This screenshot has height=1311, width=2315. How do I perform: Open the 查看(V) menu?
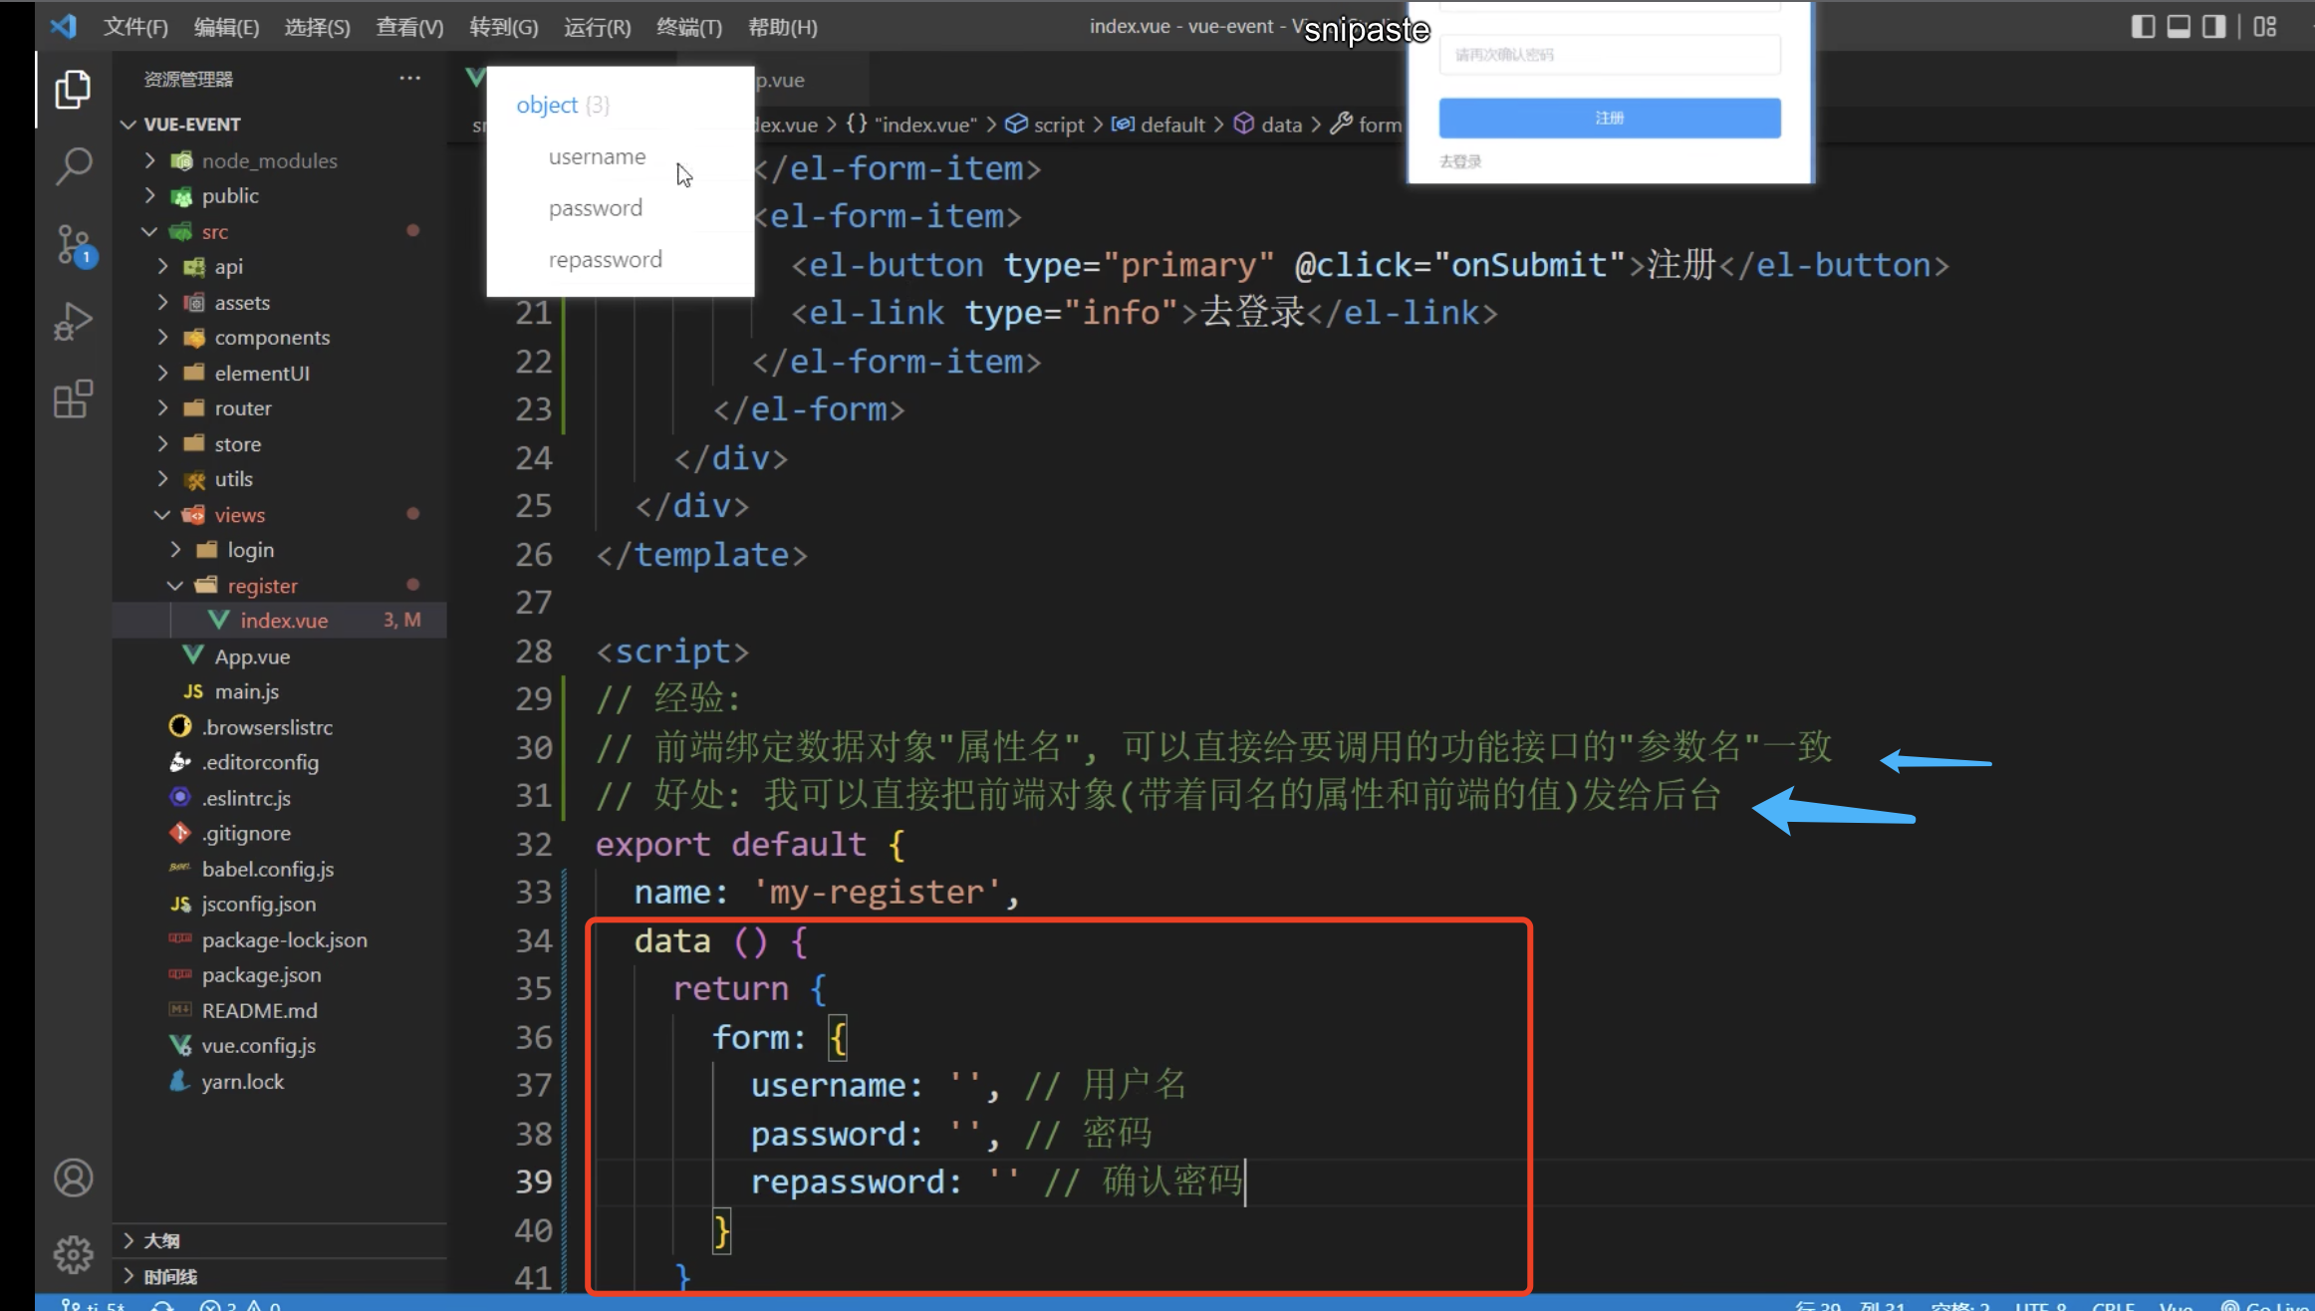coord(409,27)
